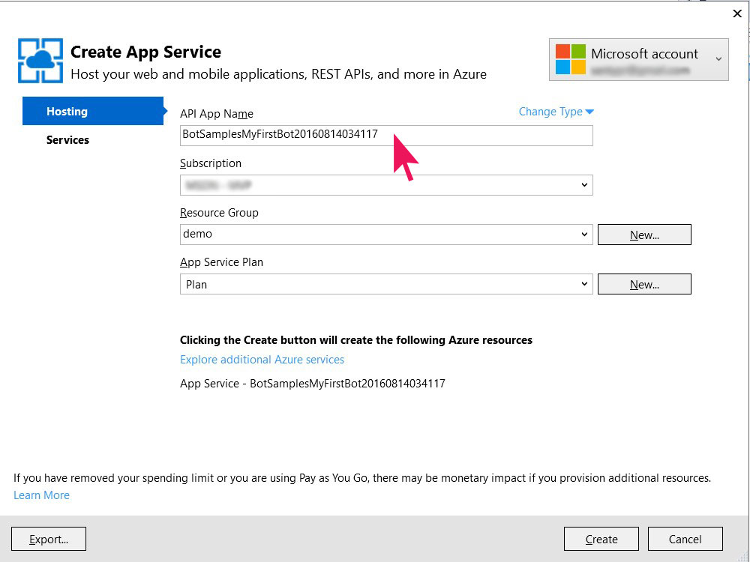The width and height of the screenshot is (750, 562).
Task: Open the Services tab
Action: coord(67,140)
